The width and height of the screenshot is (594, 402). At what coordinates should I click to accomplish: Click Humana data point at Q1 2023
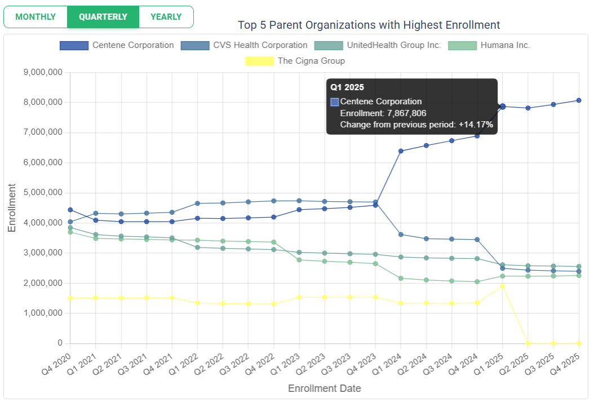pyautogui.click(x=299, y=260)
